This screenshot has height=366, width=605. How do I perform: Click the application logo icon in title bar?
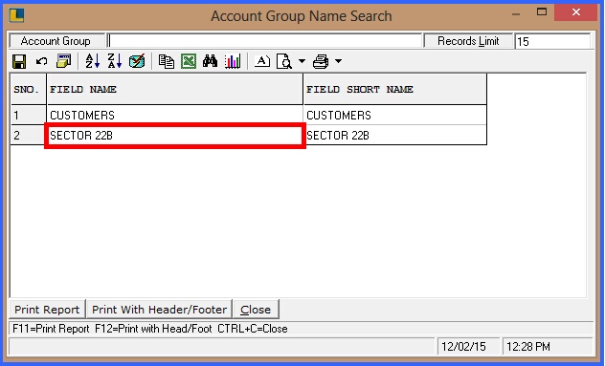[x=17, y=15]
